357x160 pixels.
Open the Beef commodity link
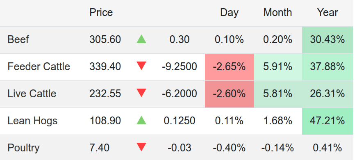coord(18,40)
